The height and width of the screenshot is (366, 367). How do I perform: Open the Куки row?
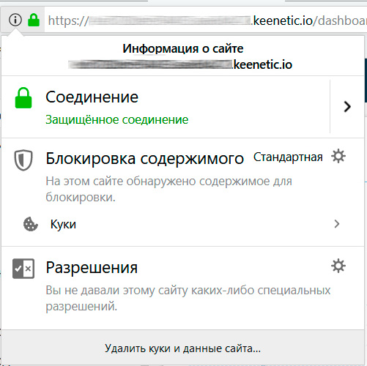pyautogui.click(x=182, y=224)
